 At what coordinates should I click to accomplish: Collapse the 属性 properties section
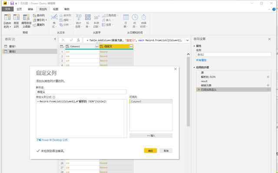[193, 45]
